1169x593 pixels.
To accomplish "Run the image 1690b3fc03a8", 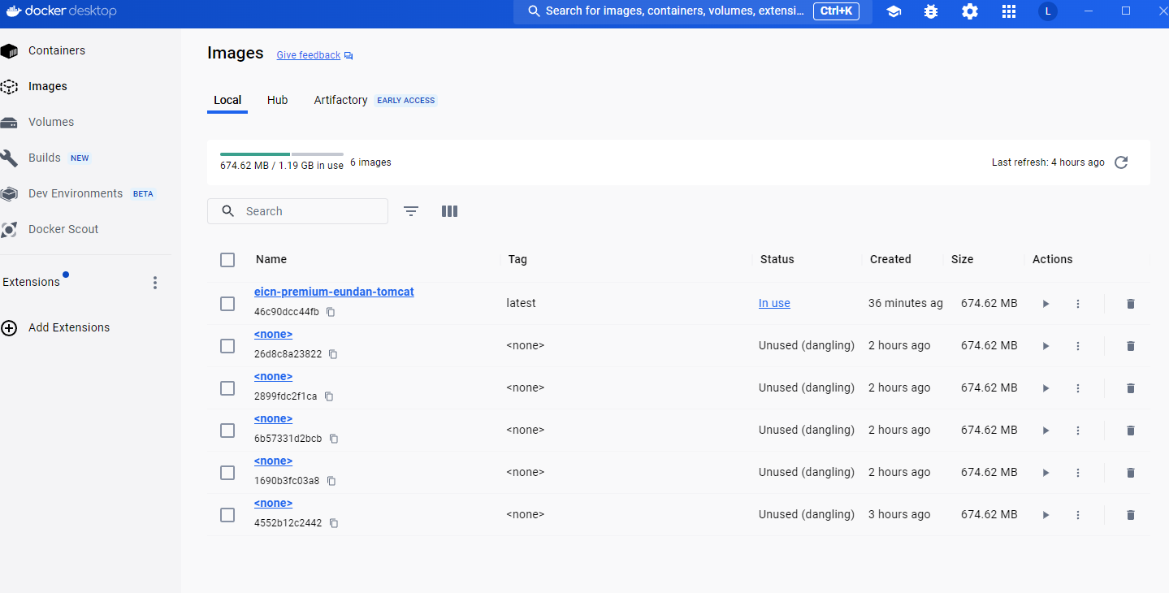I will pos(1046,473).
